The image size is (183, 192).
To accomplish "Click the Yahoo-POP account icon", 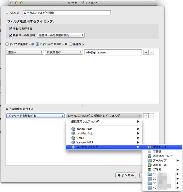I will click(x=73, y=129).
